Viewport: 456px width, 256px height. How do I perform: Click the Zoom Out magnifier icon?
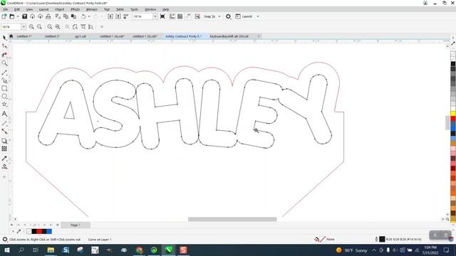40,27
